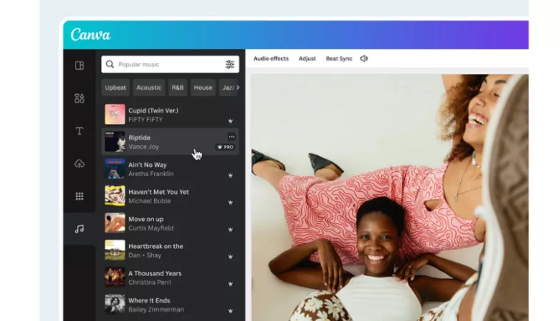Image resolution: width=560 pixels, height=321 pixels.
Task: Open Audio effects menu
Action: pos(271,58)
